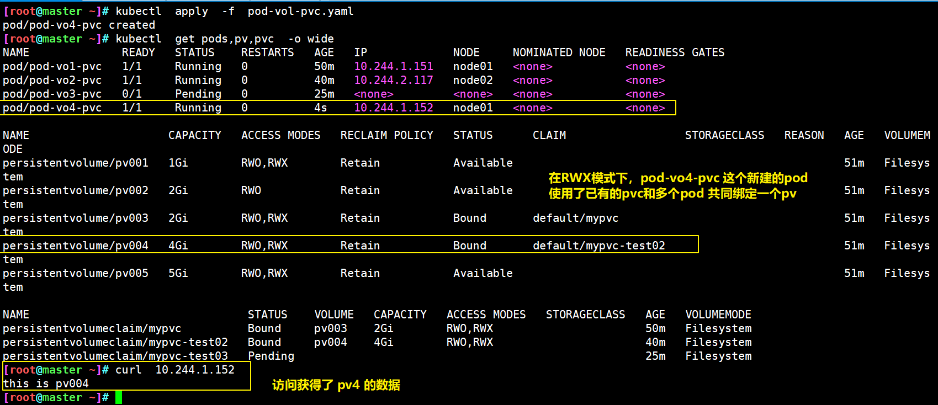The height and width of the screenshot is (405, 938).
Task: Click persistentvolumeclaim/mypvc-test03 name
Action: click(x=115, y=356)
